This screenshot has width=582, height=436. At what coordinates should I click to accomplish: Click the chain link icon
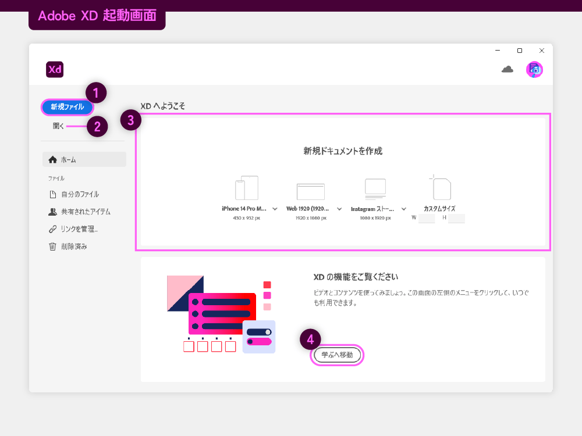coord(53,229)
